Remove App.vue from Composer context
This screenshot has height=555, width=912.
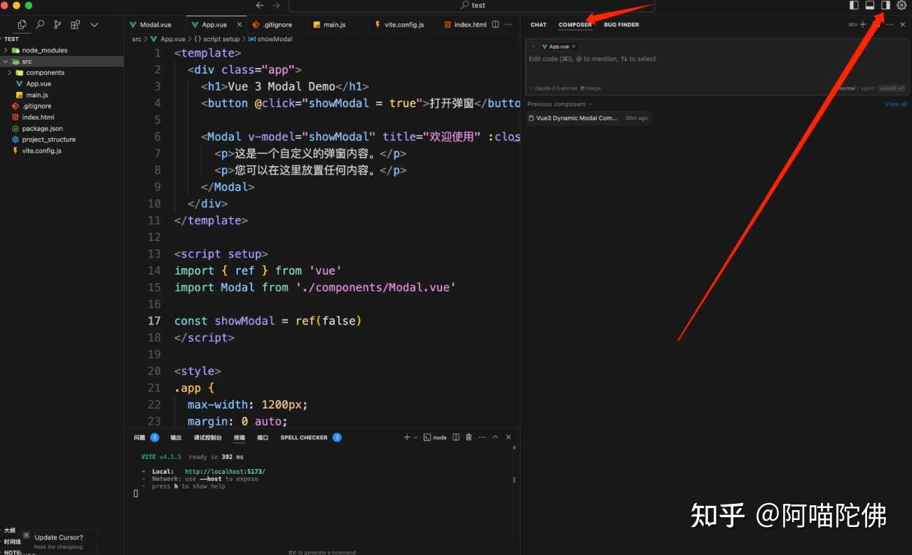pyautogui.click(x=574, y=46)
